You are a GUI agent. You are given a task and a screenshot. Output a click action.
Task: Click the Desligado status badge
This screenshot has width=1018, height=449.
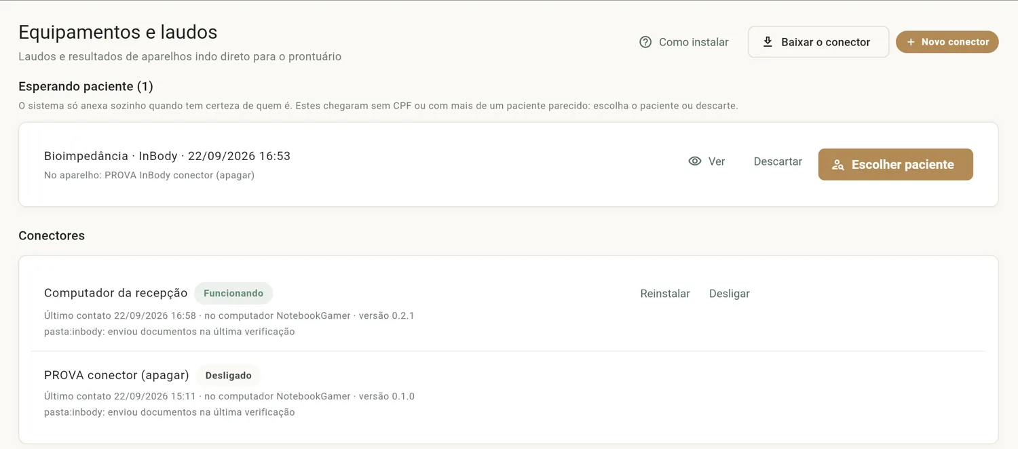[228, 376]
